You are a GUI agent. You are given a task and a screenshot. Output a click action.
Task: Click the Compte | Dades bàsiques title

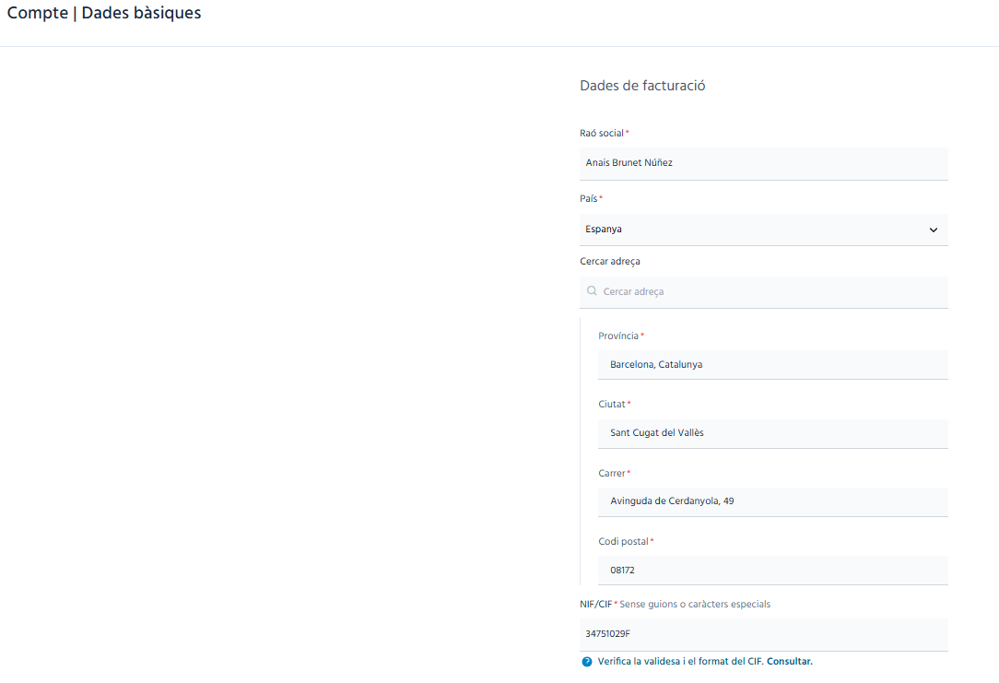[x=104, y=13]
